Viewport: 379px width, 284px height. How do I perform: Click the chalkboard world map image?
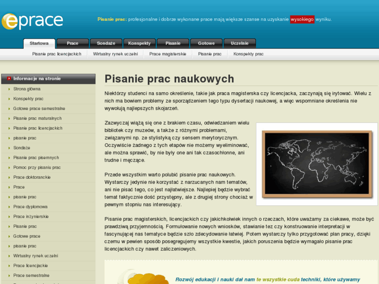click(x=317, y=164)
